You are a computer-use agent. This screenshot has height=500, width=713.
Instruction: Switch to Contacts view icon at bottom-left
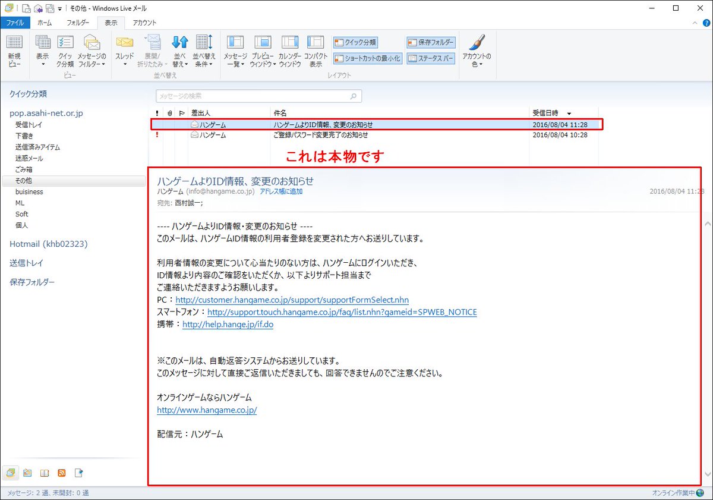[x=45, y=473]
